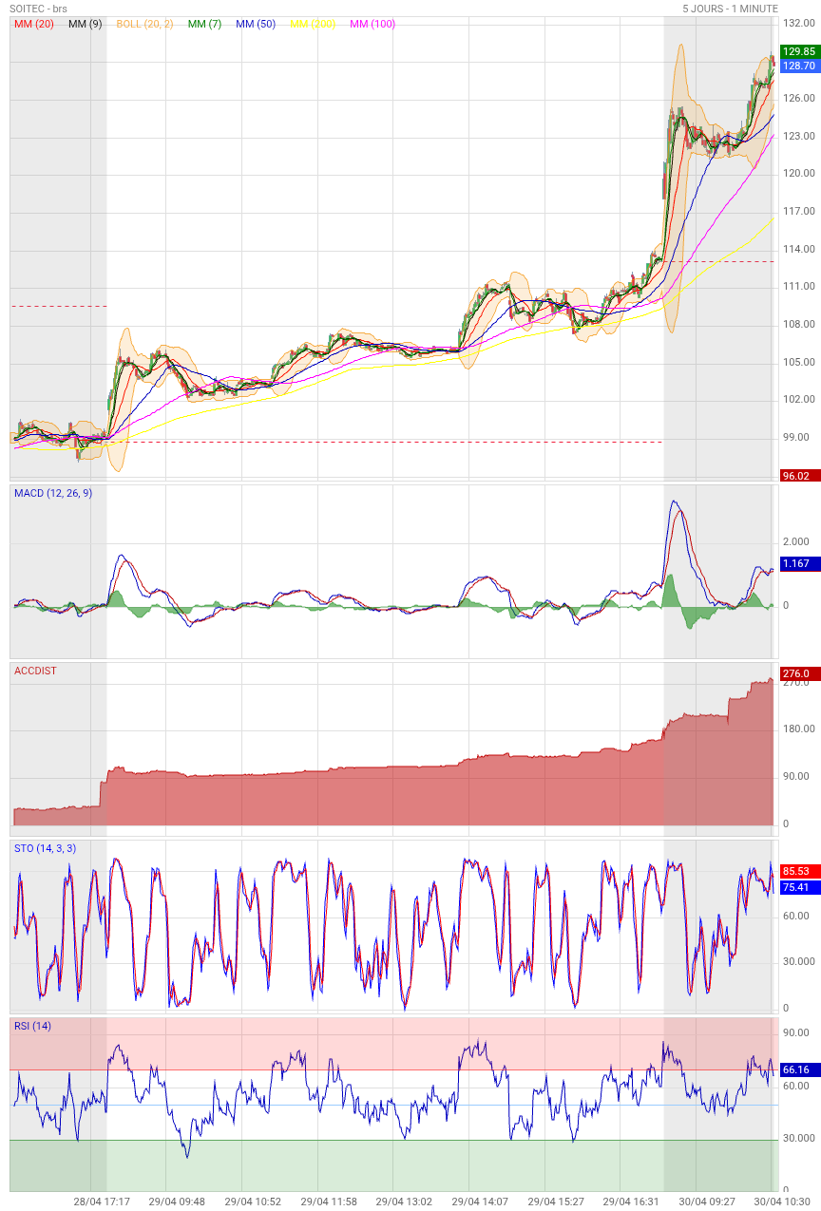Viewport: 821px width, 1211px height.
Task: Select the 2.000 MACD axis value
Action: click(x=797, y=542)
